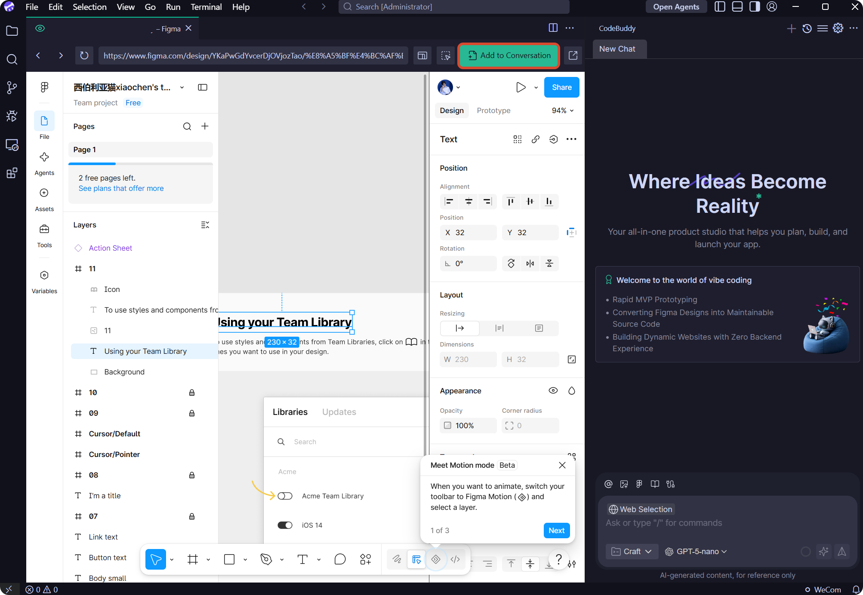863x595 pixels.
Task: Switch to Figma Motion mode icon
Action: click(x=436, y=559)
